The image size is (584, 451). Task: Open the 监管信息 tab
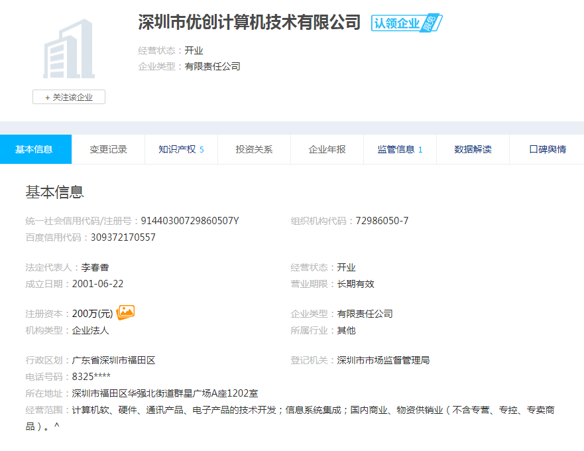[400, 149]
